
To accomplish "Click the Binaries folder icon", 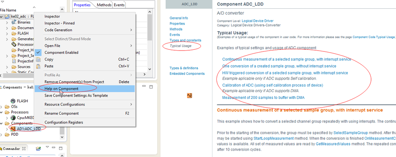I will [x=13, y=22].
